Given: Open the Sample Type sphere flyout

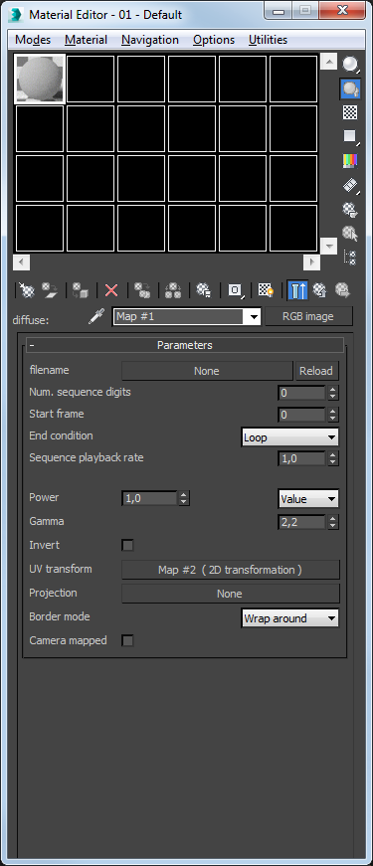Looking at the screenshot, I should click(x=350, y=65).
